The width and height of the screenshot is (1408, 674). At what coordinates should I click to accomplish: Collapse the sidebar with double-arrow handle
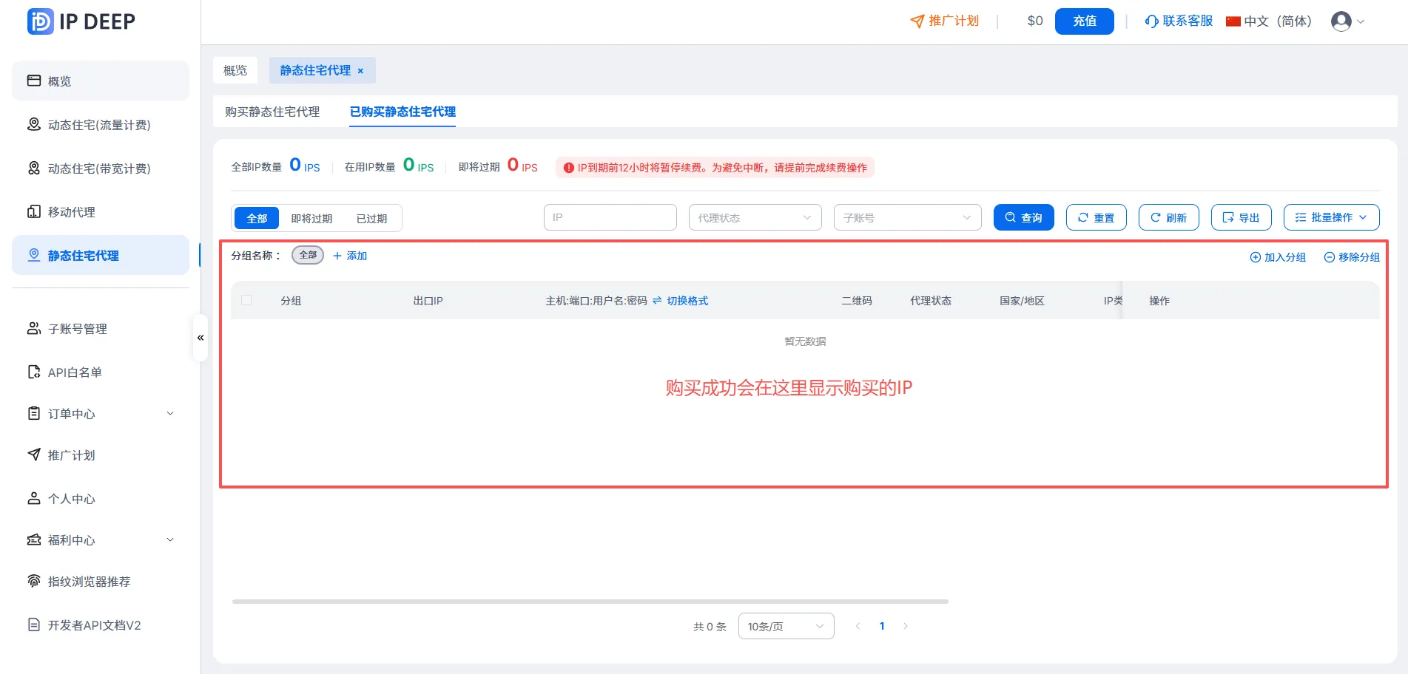point(201,338)
